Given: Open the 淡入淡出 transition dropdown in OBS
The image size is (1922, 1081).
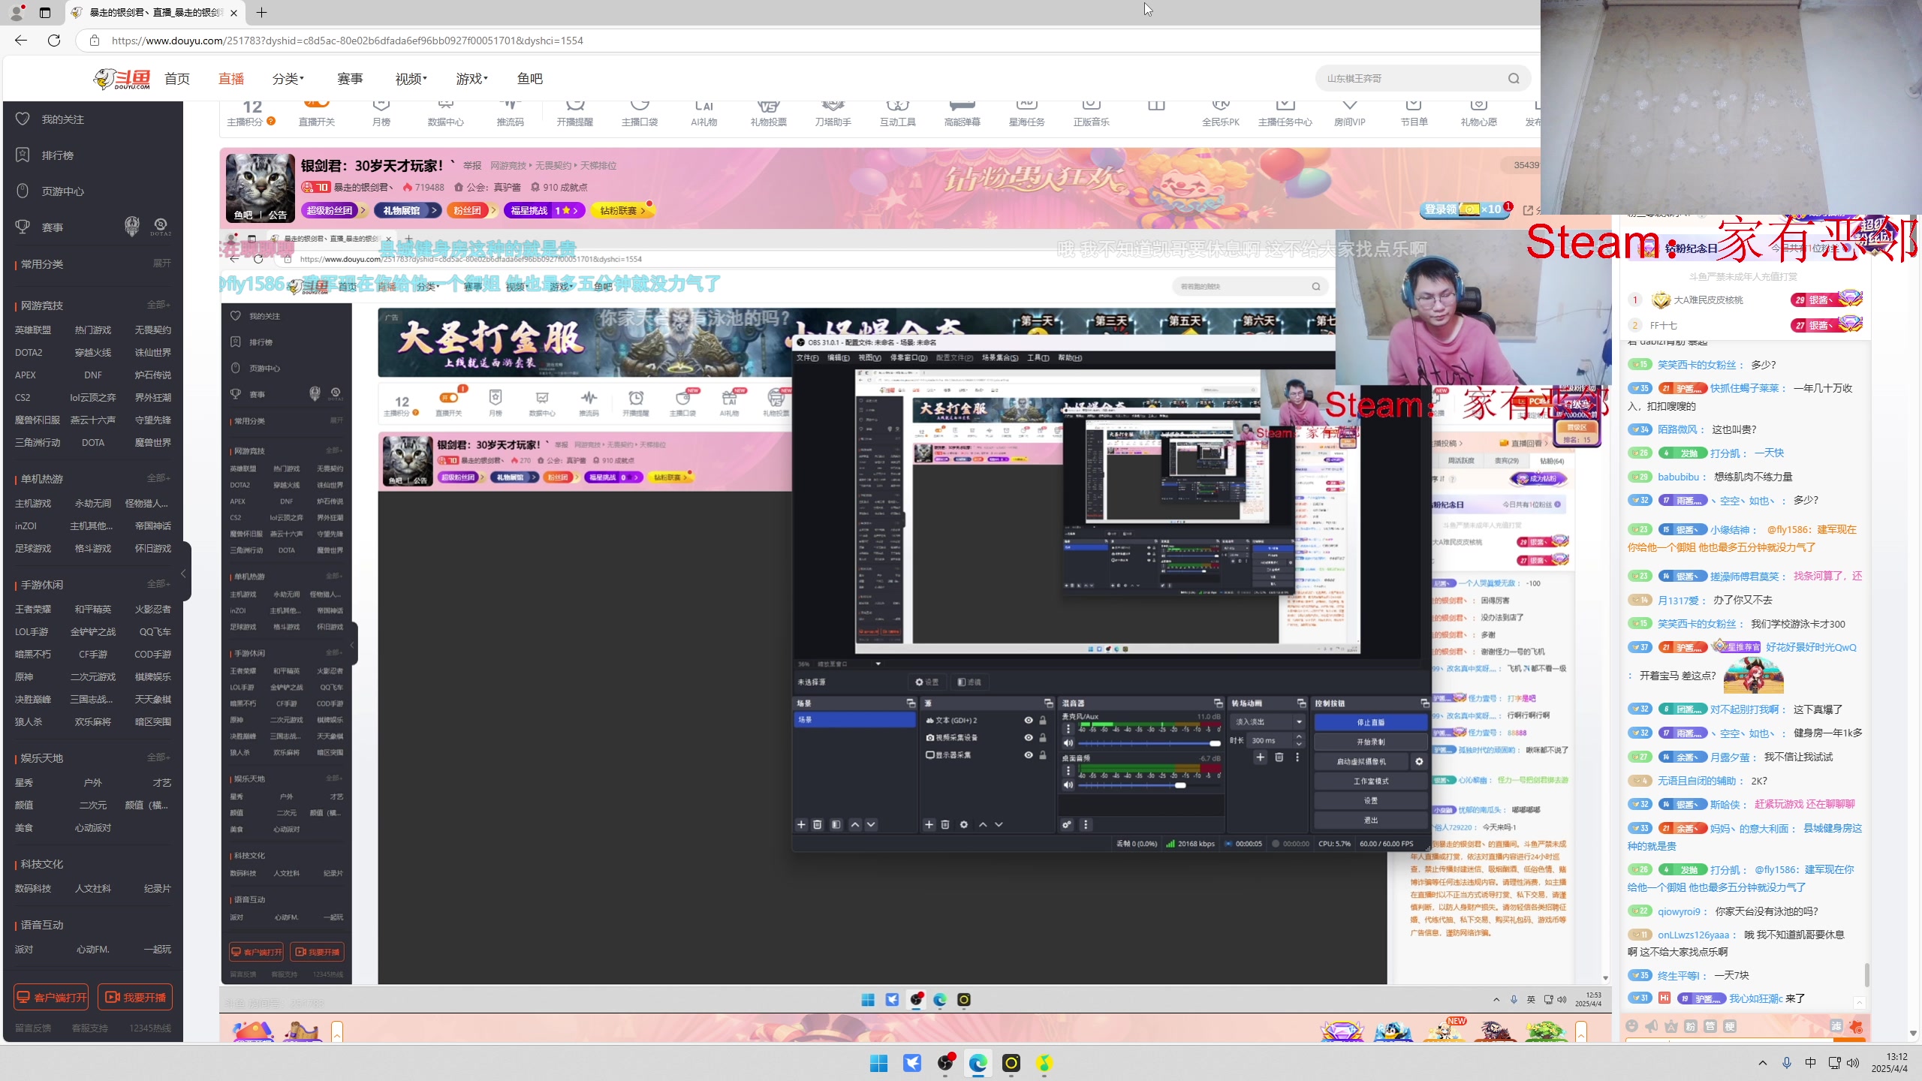Looking at the screenshot, I should click(1267, 721).
